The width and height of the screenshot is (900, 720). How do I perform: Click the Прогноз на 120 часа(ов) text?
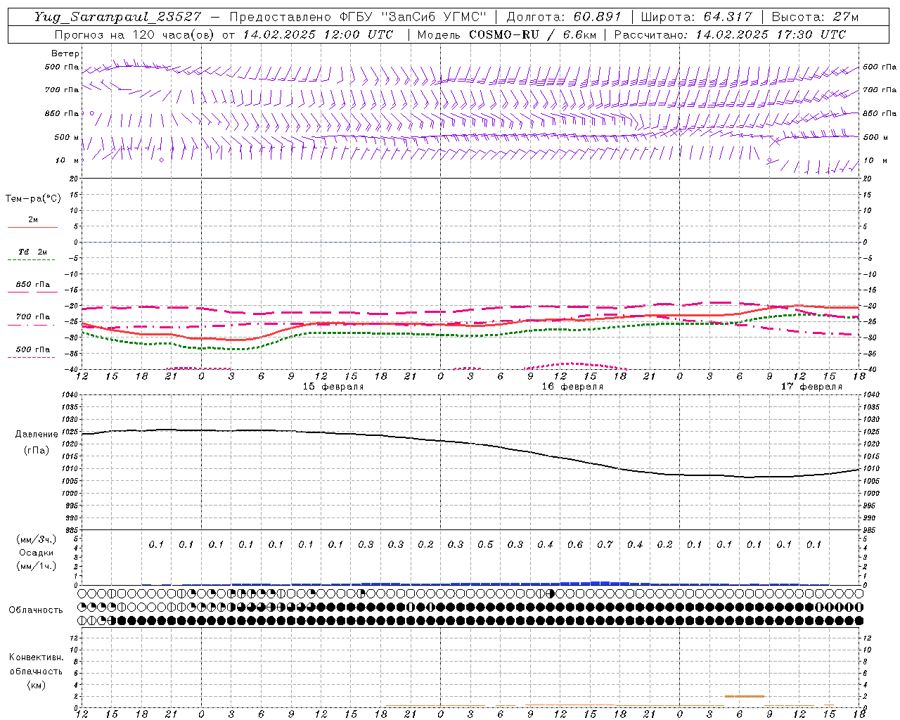click(135, 34)
